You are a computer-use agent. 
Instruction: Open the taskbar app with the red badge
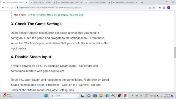tap(119, 96)
